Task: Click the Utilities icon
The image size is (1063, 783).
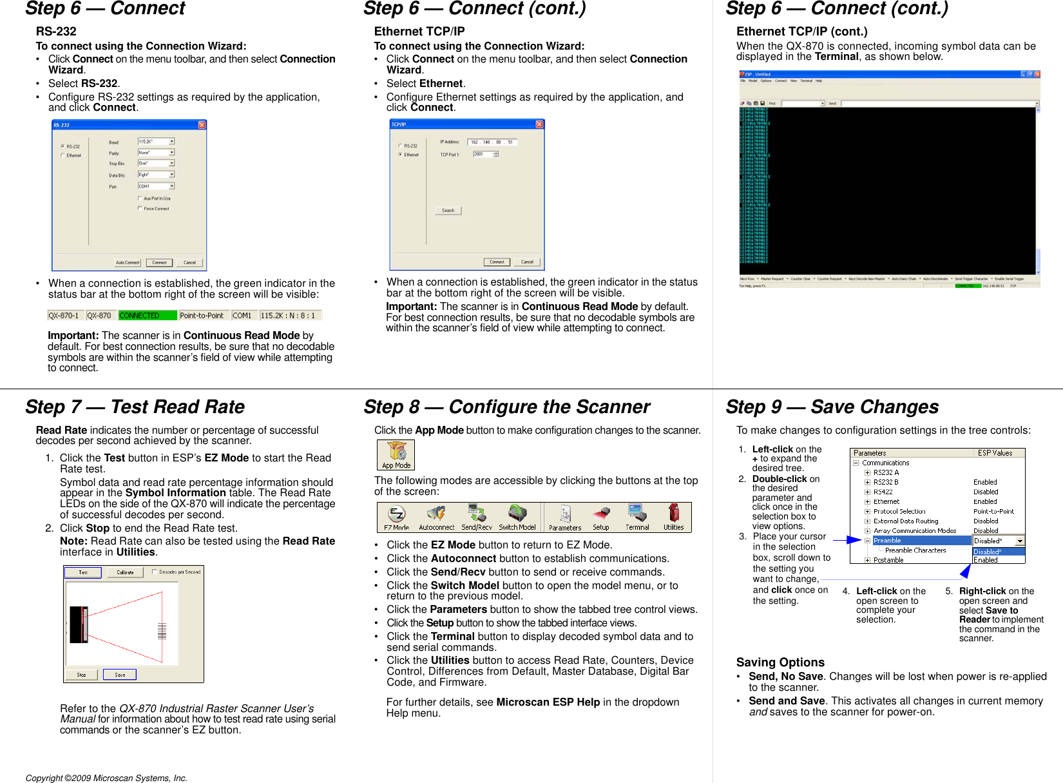Action: pyautogui.click(x=673, y=512)
